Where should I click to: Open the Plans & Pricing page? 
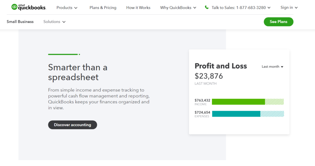coord(103,8)
